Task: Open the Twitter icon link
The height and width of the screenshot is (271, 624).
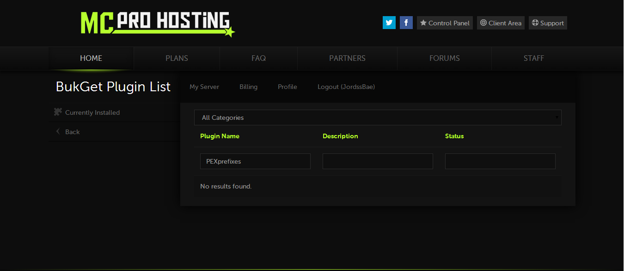Action: tap(389, 23)
